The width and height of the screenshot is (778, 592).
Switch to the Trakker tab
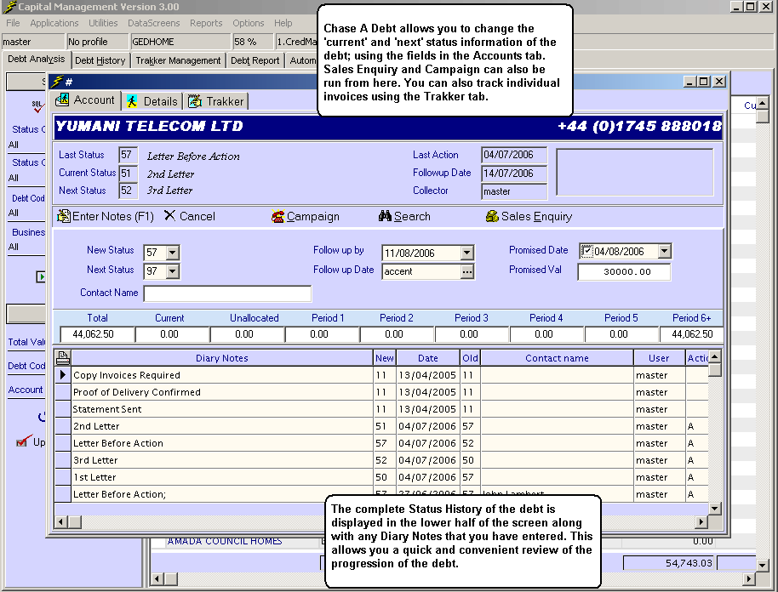tap(216, 101)
